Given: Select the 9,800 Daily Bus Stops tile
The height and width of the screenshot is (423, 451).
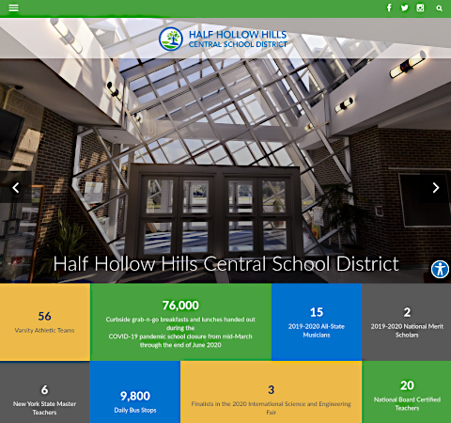Looking at the screenshot, I should click(x=135, y=392).
